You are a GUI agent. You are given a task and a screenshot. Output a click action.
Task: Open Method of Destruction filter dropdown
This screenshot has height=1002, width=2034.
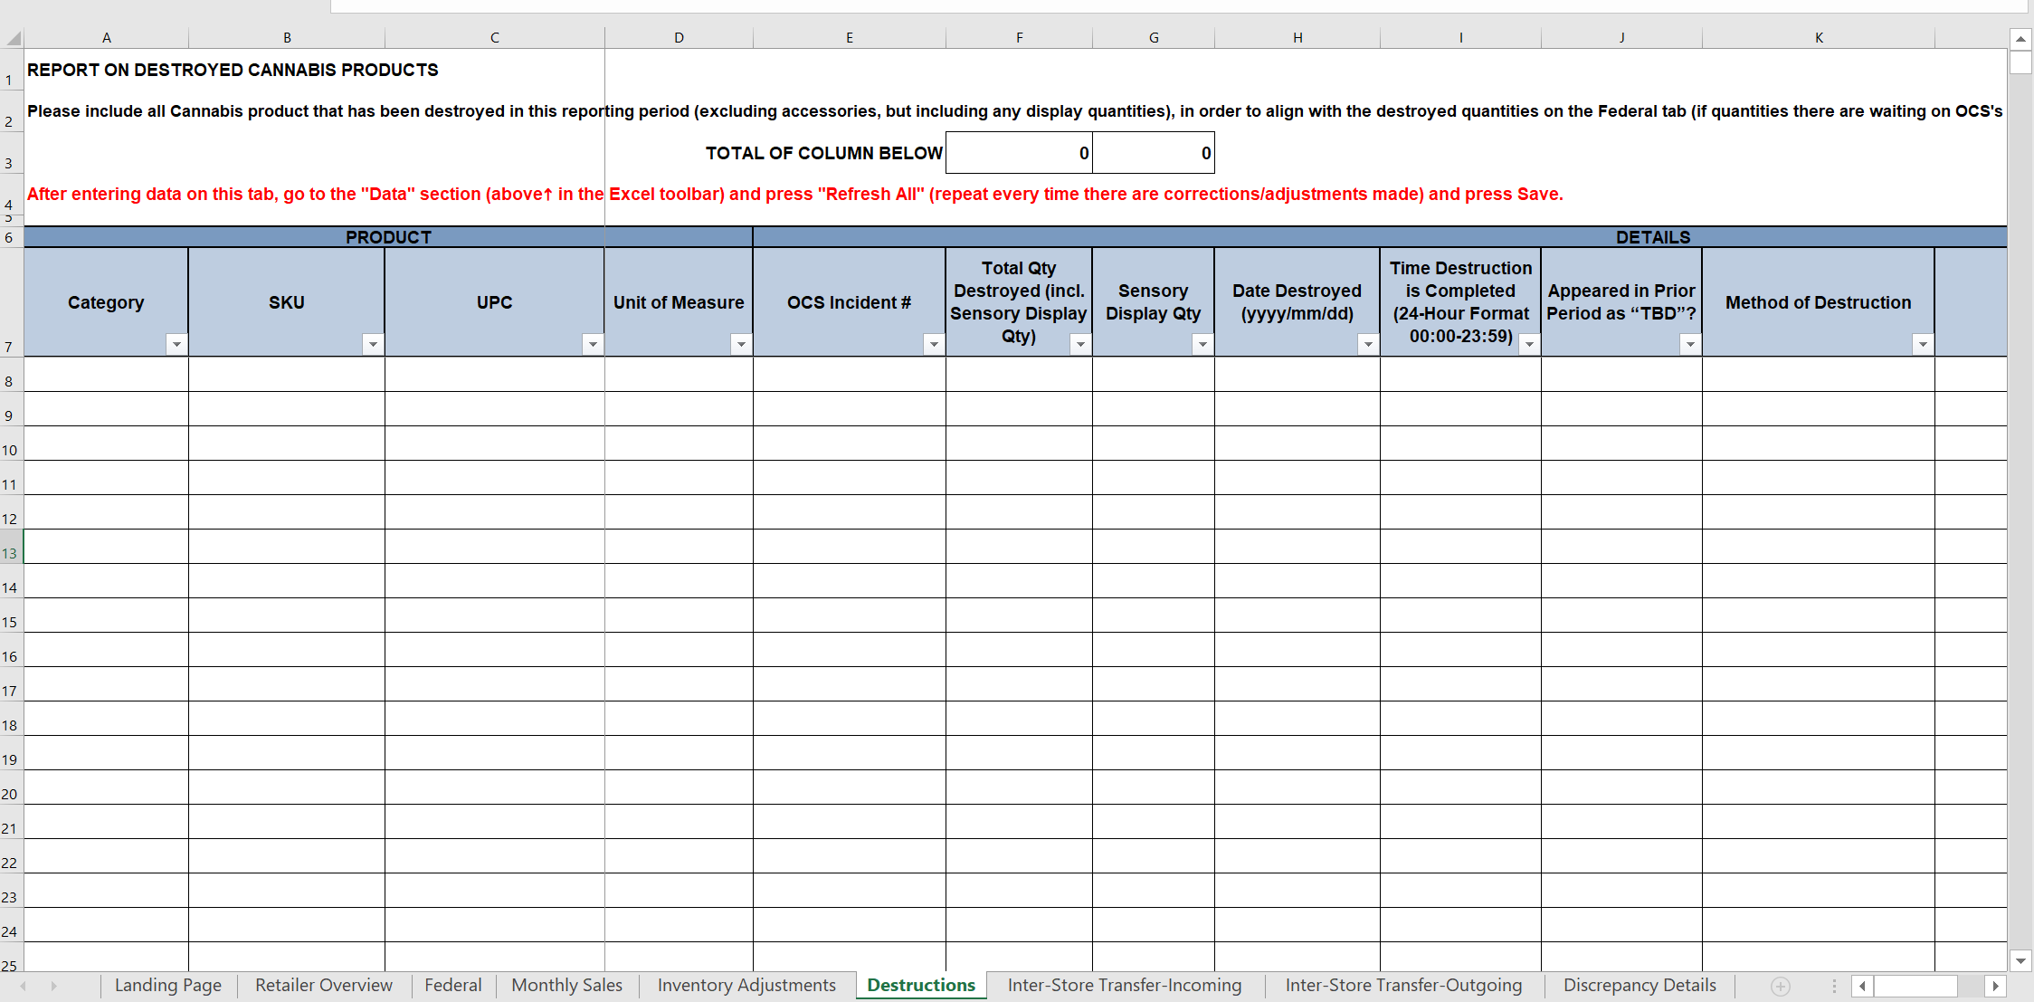click(x=1922, y=344)
